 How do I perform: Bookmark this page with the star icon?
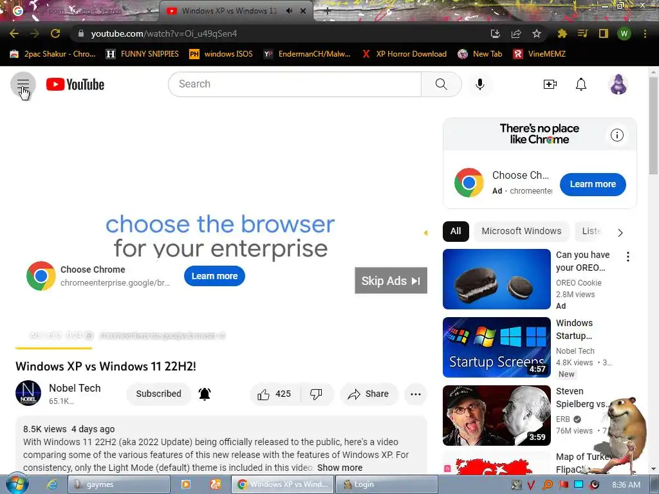point(537,33)
